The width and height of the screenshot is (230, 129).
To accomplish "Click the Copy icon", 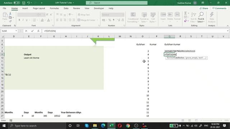I will coord(10,18).
